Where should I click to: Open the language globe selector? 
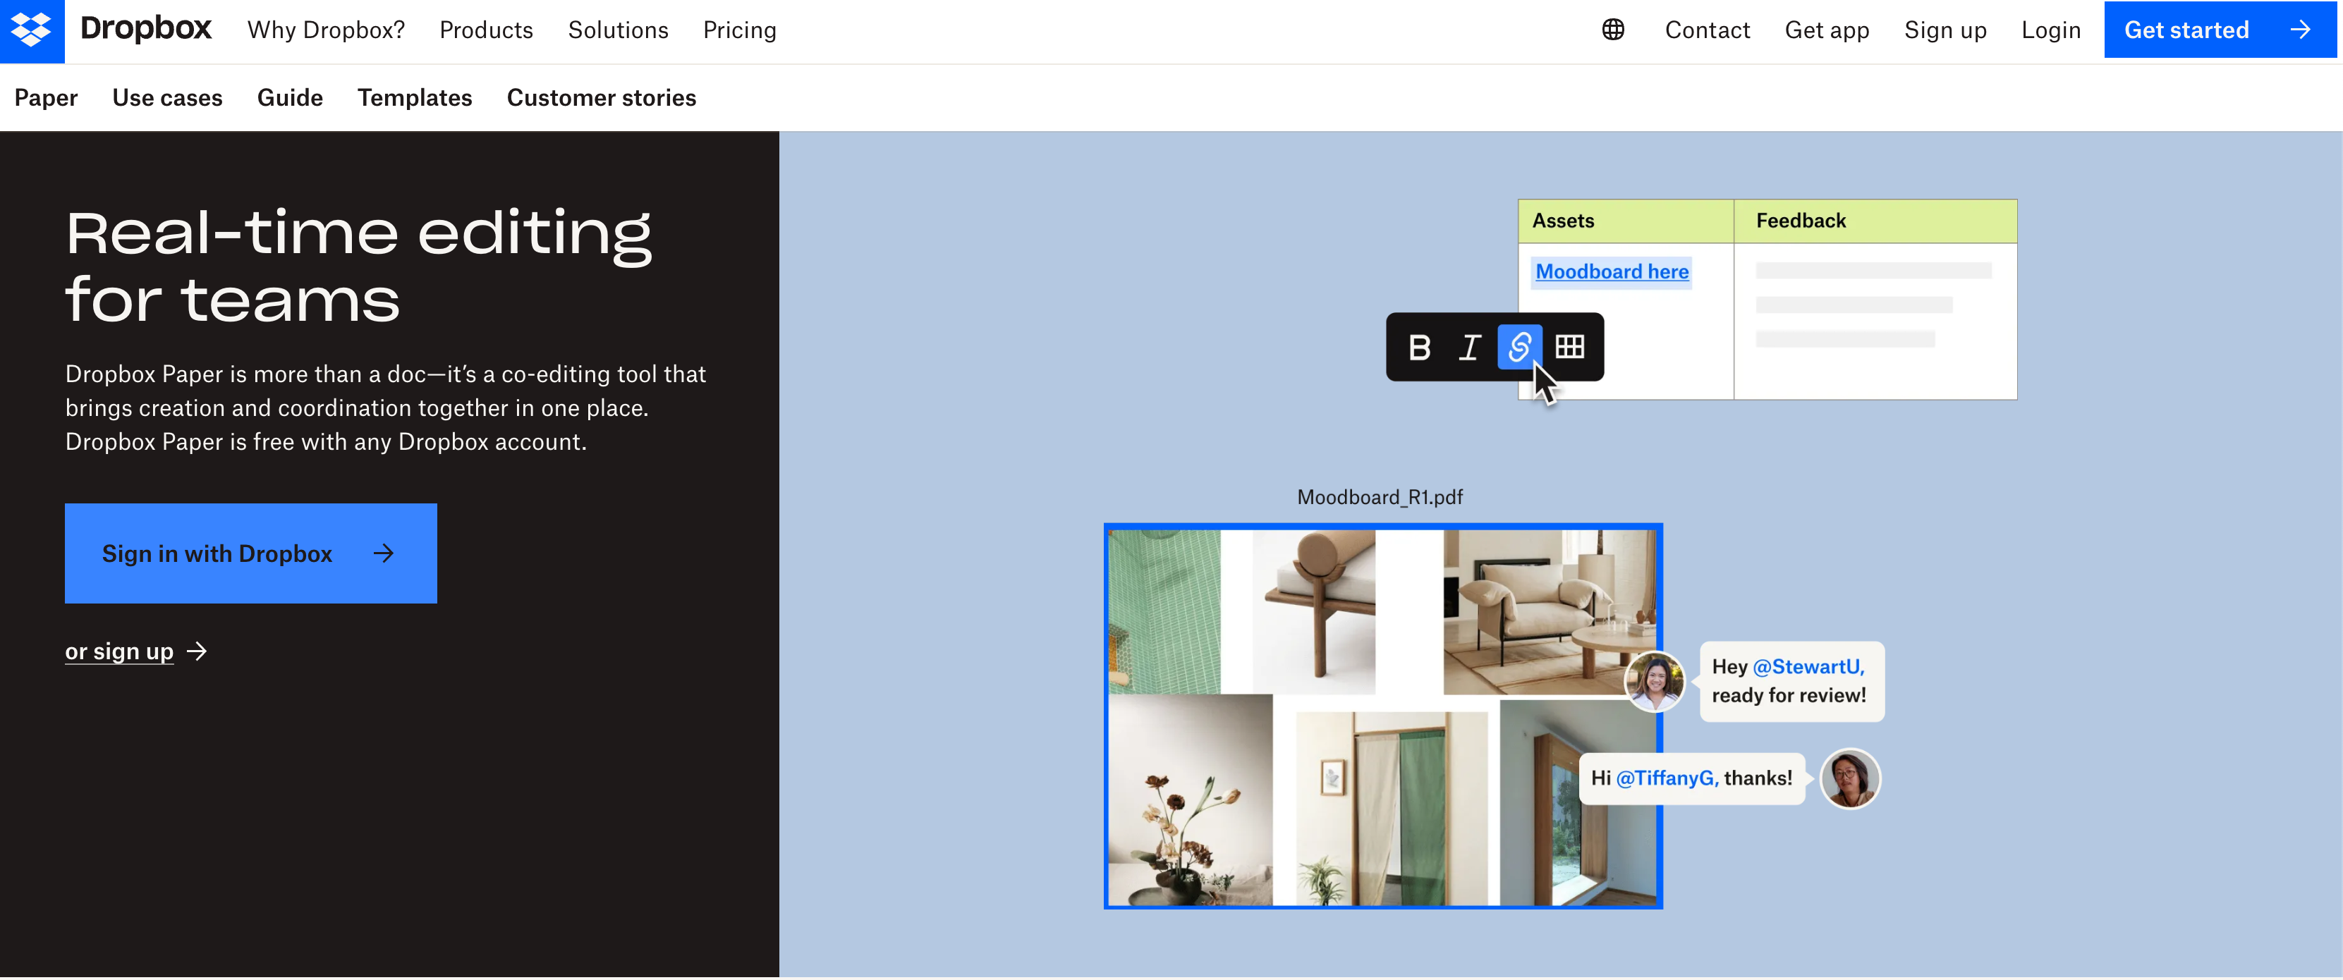pos(1612,30)
